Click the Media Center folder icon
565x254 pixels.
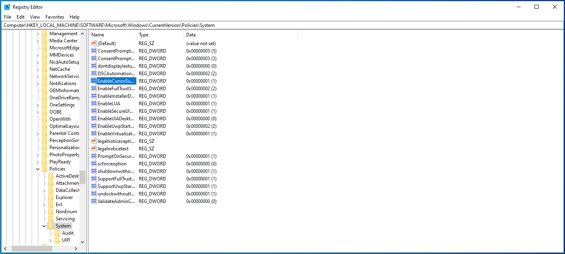44,41
